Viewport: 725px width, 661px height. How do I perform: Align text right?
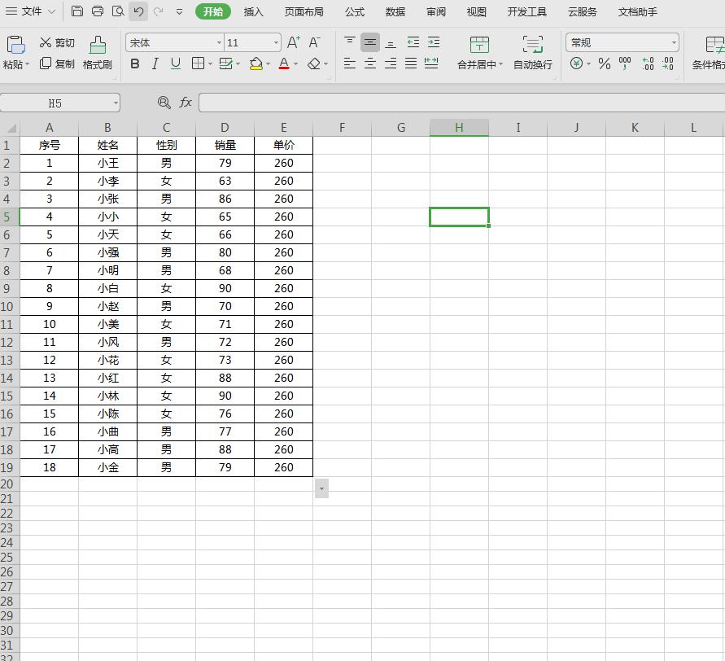point(391,63)
